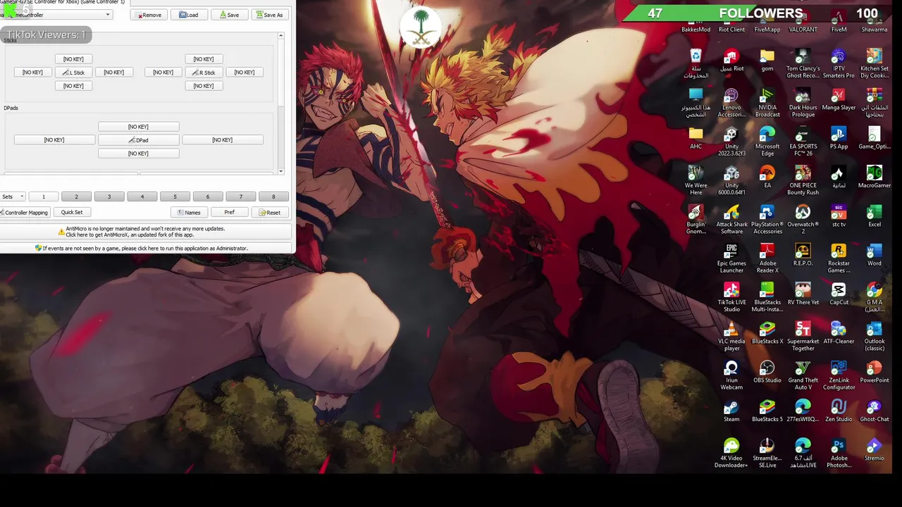Open the CapCut desktop icon

coord(839,294)
